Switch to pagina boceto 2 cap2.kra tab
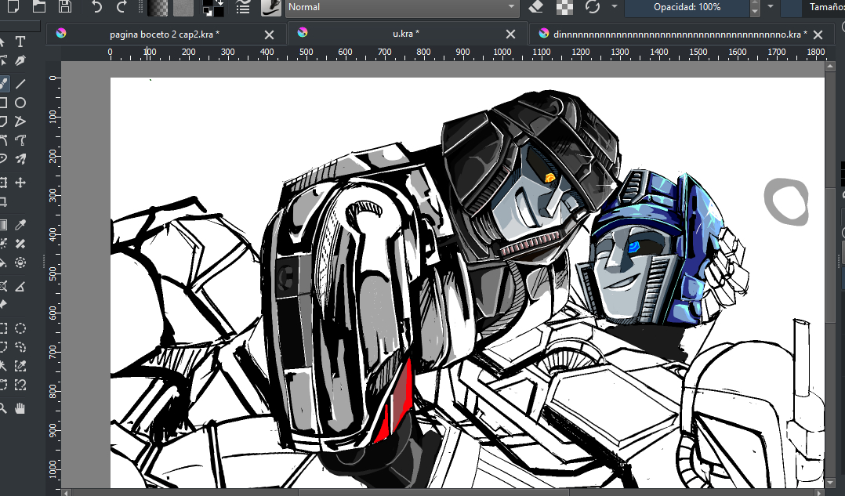 pyautogui.click(x=165, y=34)
